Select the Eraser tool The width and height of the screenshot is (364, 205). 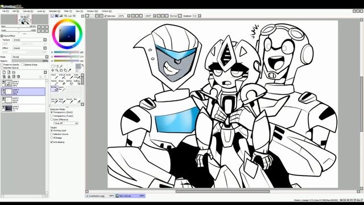(x=62, y=83)
